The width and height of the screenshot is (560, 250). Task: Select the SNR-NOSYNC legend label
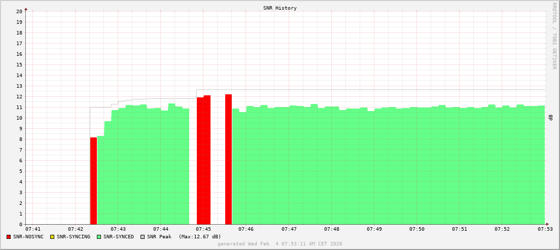click(28, 237)
